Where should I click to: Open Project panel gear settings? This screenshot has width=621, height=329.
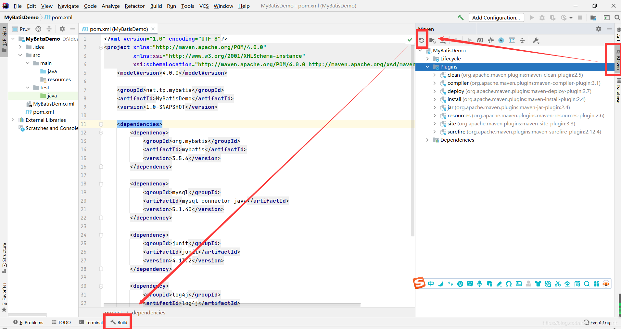coord(62,29)
